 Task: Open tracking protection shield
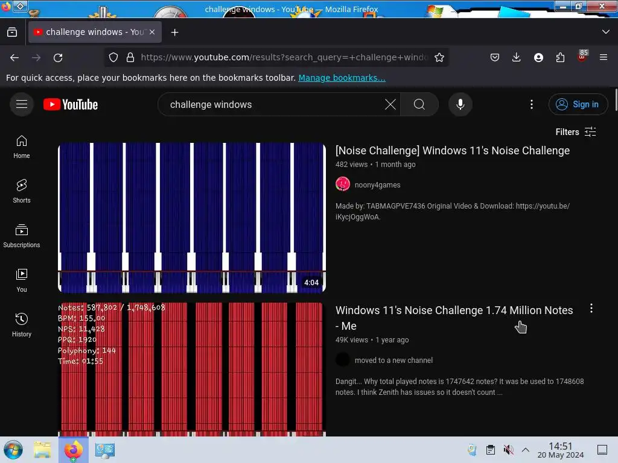113,57
